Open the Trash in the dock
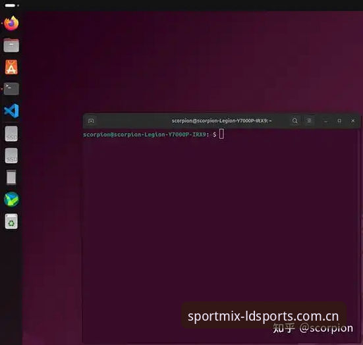The height and width of the screenshot is (345, 363). tap(11, 221)
